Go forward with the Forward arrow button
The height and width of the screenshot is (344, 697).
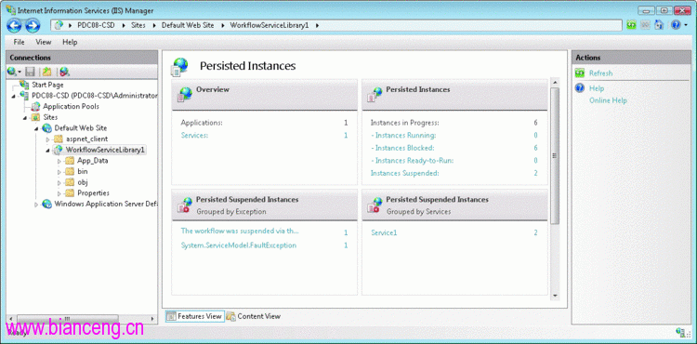pos(33,26)
